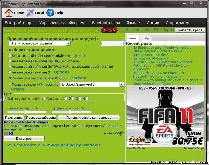Click Панель игрового контроллера button
The width and height of the screenshot is (209, 165).
click(x=89, y=117)
